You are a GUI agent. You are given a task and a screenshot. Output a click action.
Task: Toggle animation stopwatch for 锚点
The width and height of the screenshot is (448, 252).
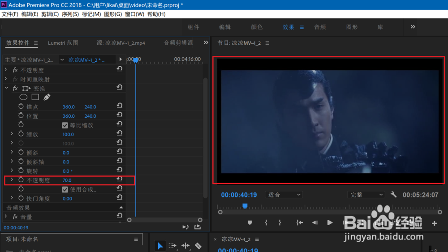coord(21,106)
